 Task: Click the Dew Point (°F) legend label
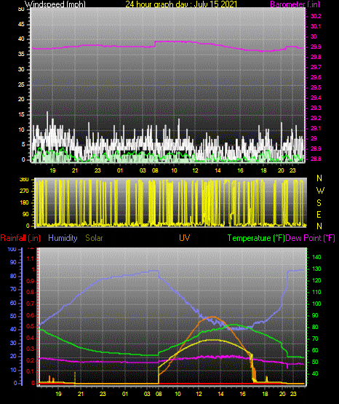click(x=311, y=238)
